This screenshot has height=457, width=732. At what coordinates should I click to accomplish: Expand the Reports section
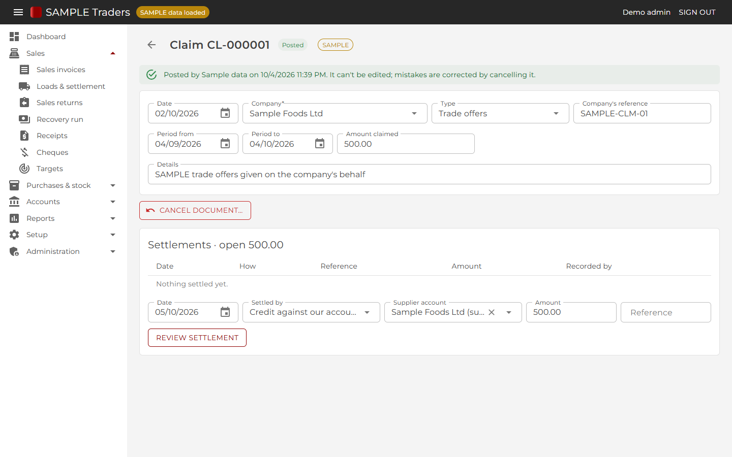113,218
